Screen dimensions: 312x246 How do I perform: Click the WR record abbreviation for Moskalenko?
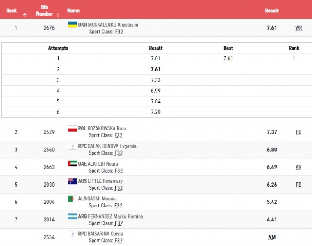pyautogui.click(x=298, y=28)
